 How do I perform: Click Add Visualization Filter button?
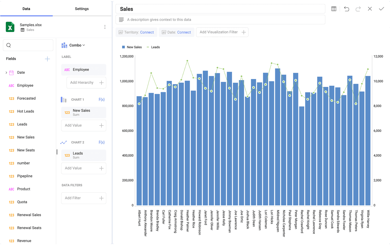[x=222, y=32]
